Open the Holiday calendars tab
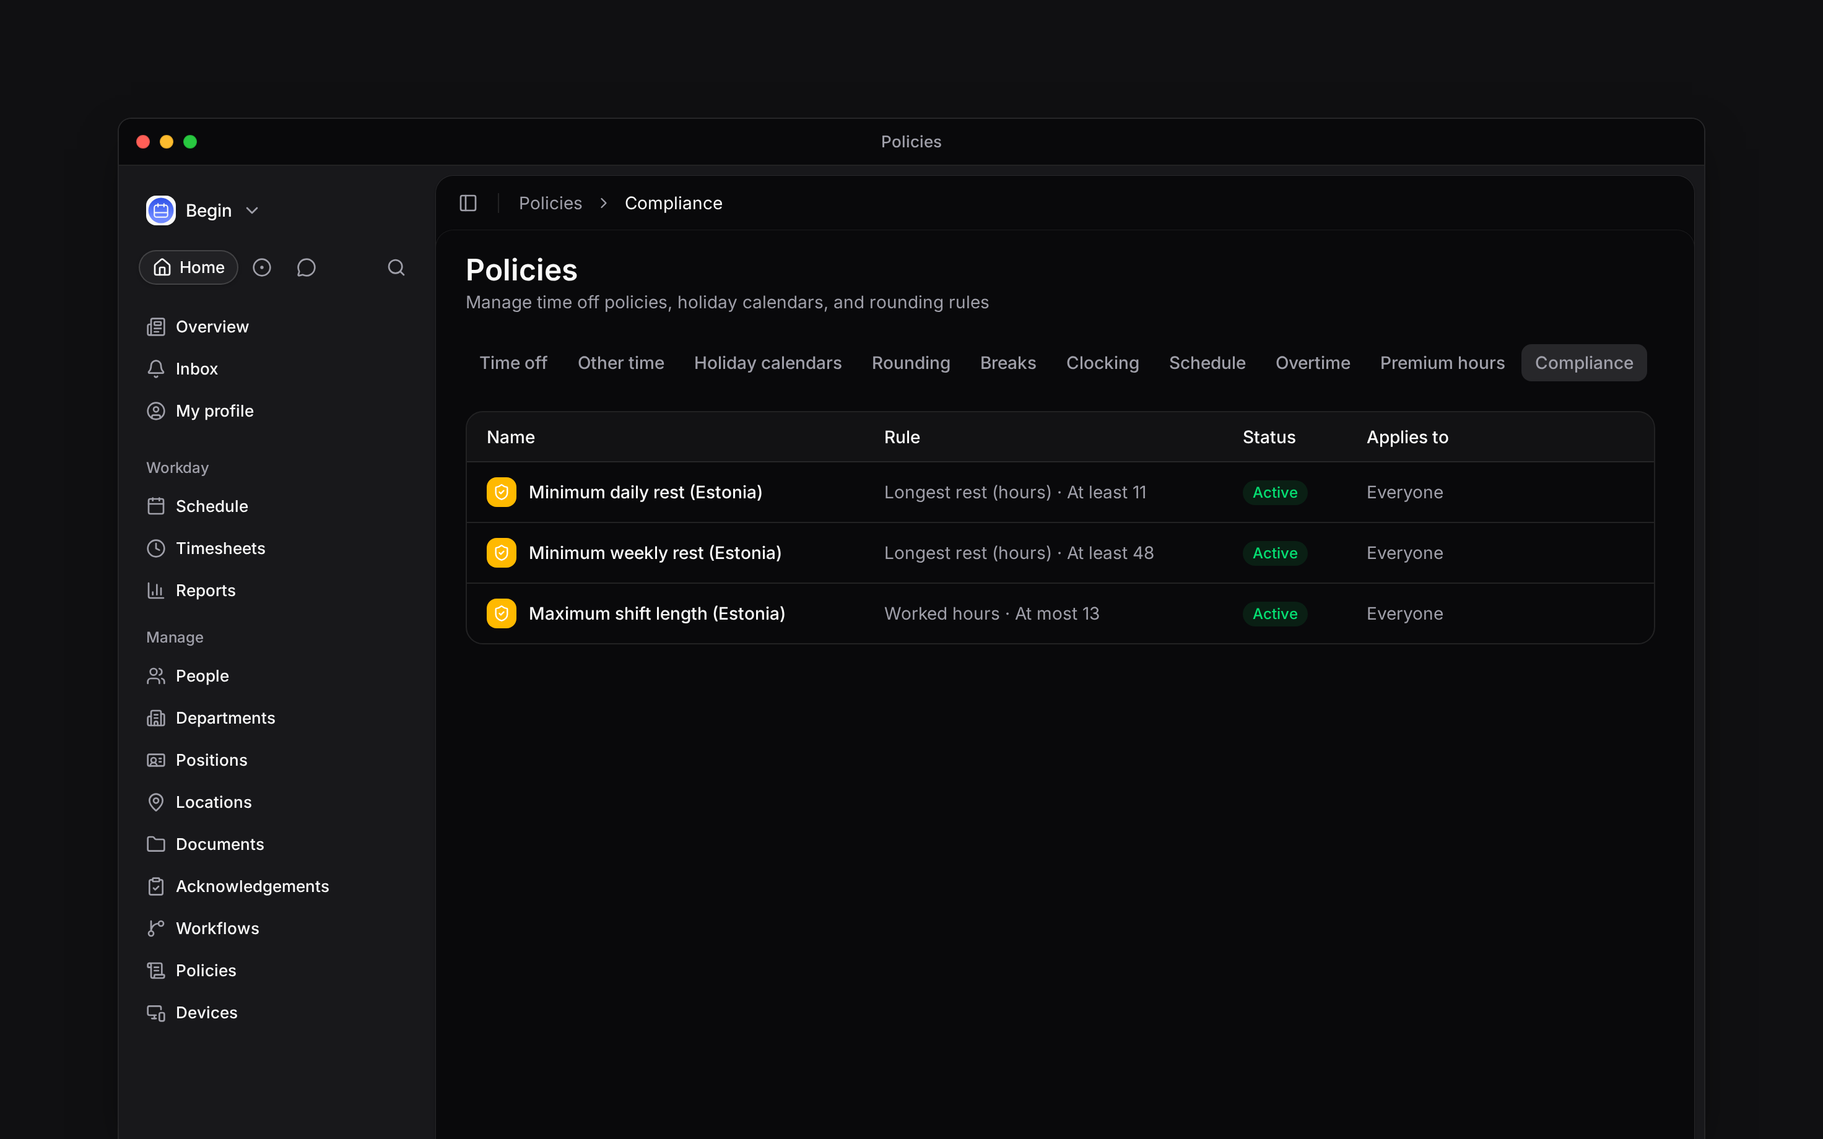 [768, 363]
